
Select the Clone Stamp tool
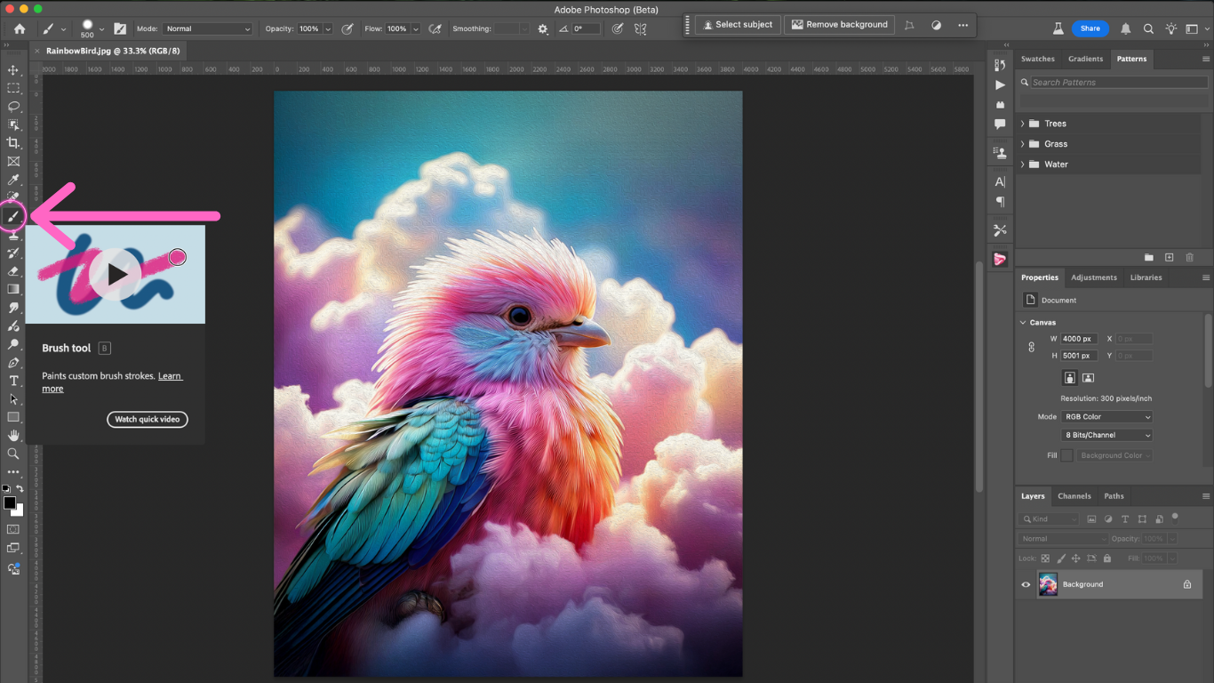coord(13,235)
